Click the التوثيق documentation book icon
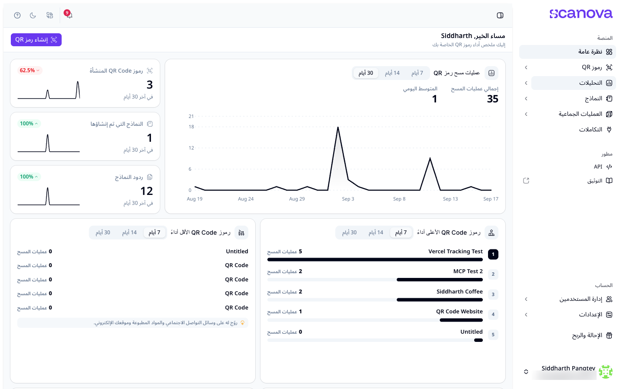This screenshot has width=623, height=389. (x=609, y=181)
